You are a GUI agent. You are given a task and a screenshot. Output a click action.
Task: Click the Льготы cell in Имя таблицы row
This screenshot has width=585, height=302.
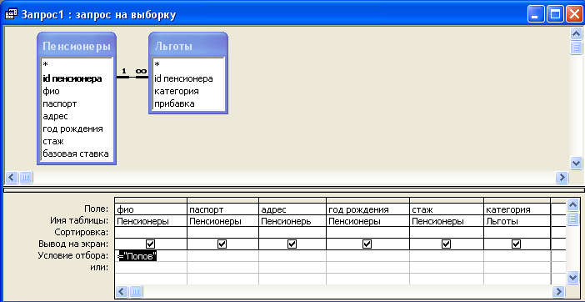pyautogui.click(x=517, y=221)
